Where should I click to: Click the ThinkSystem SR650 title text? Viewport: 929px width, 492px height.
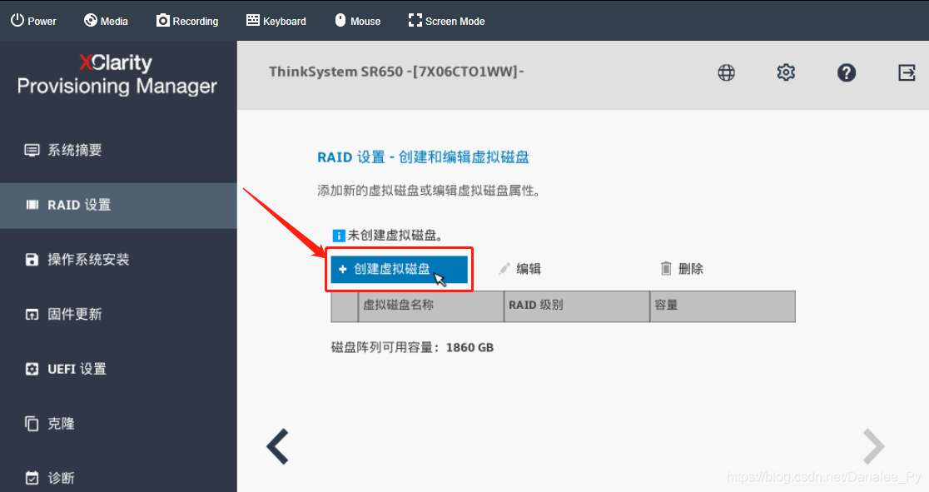[x=396, y=72]
